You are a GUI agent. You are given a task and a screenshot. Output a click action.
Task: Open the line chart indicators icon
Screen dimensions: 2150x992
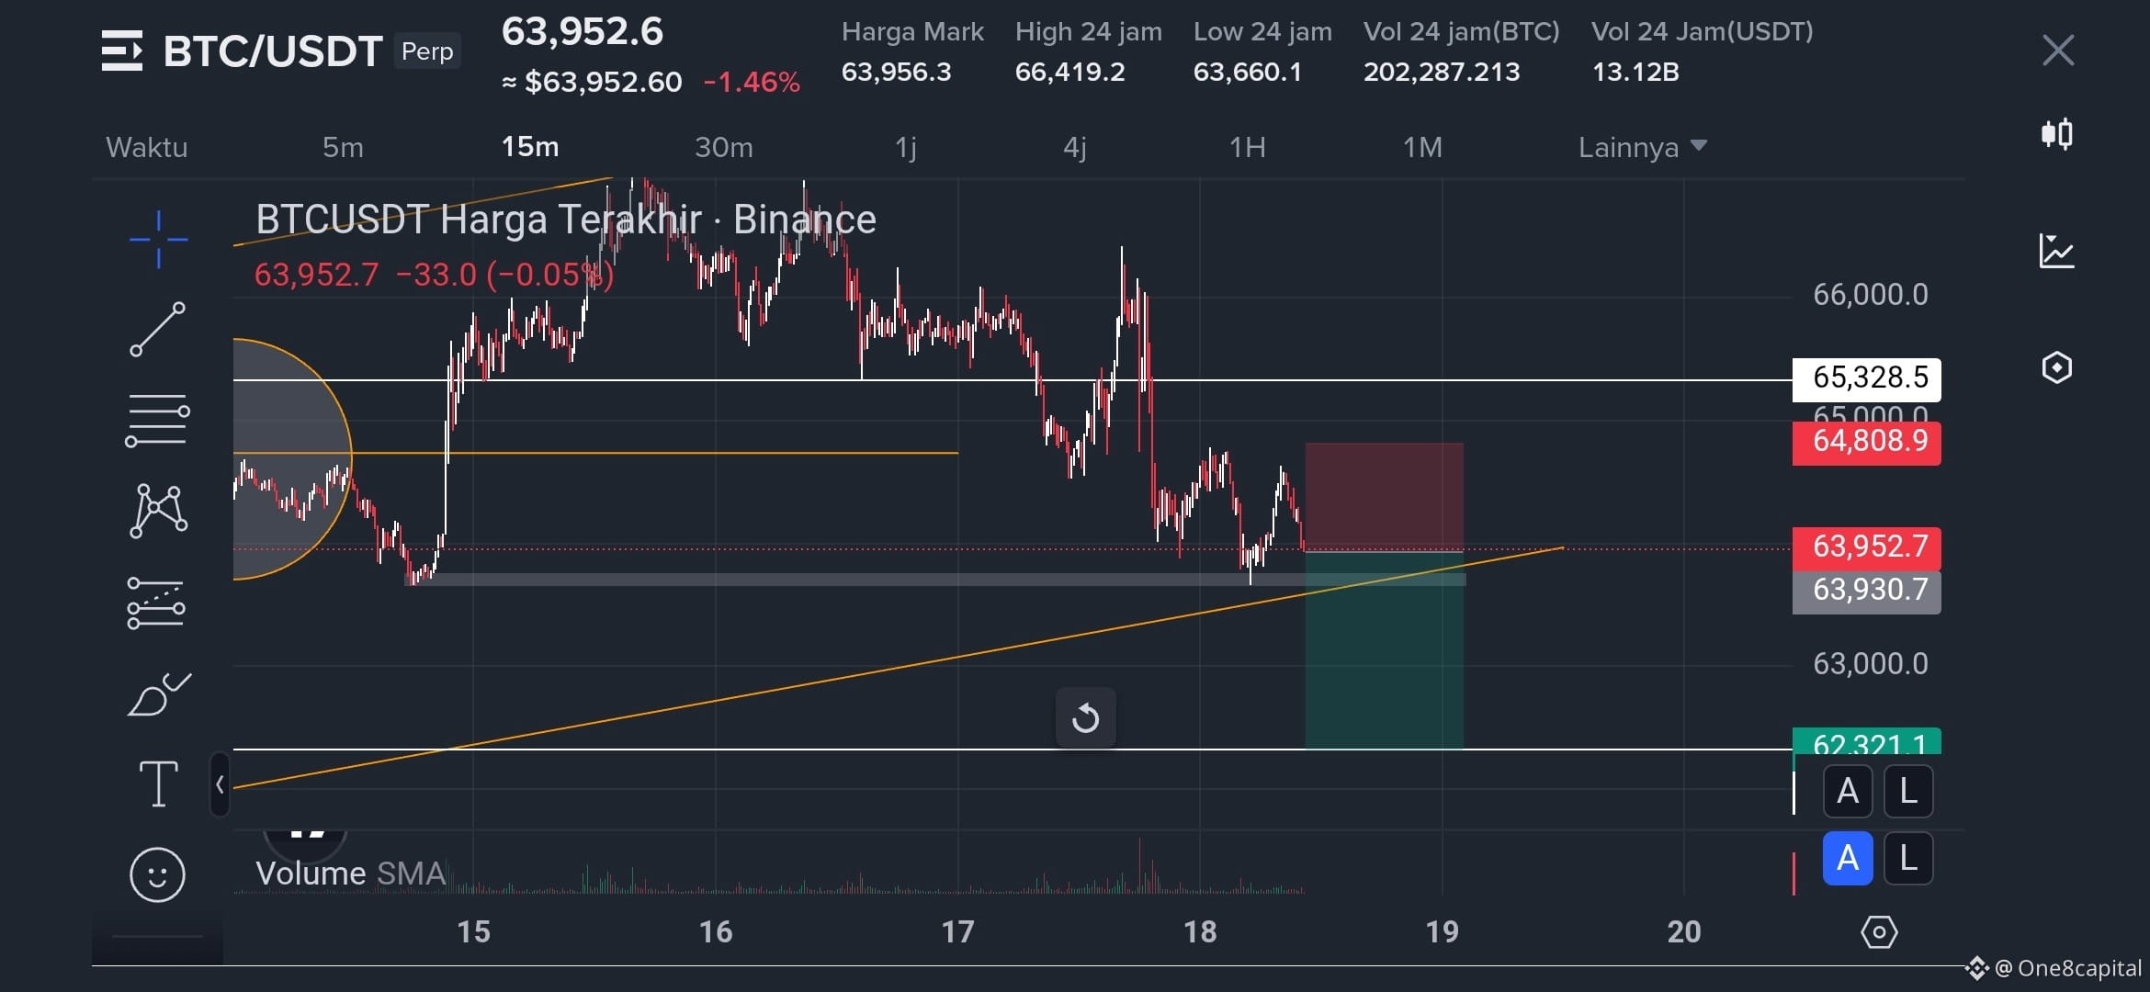(x=2057, y=251)
